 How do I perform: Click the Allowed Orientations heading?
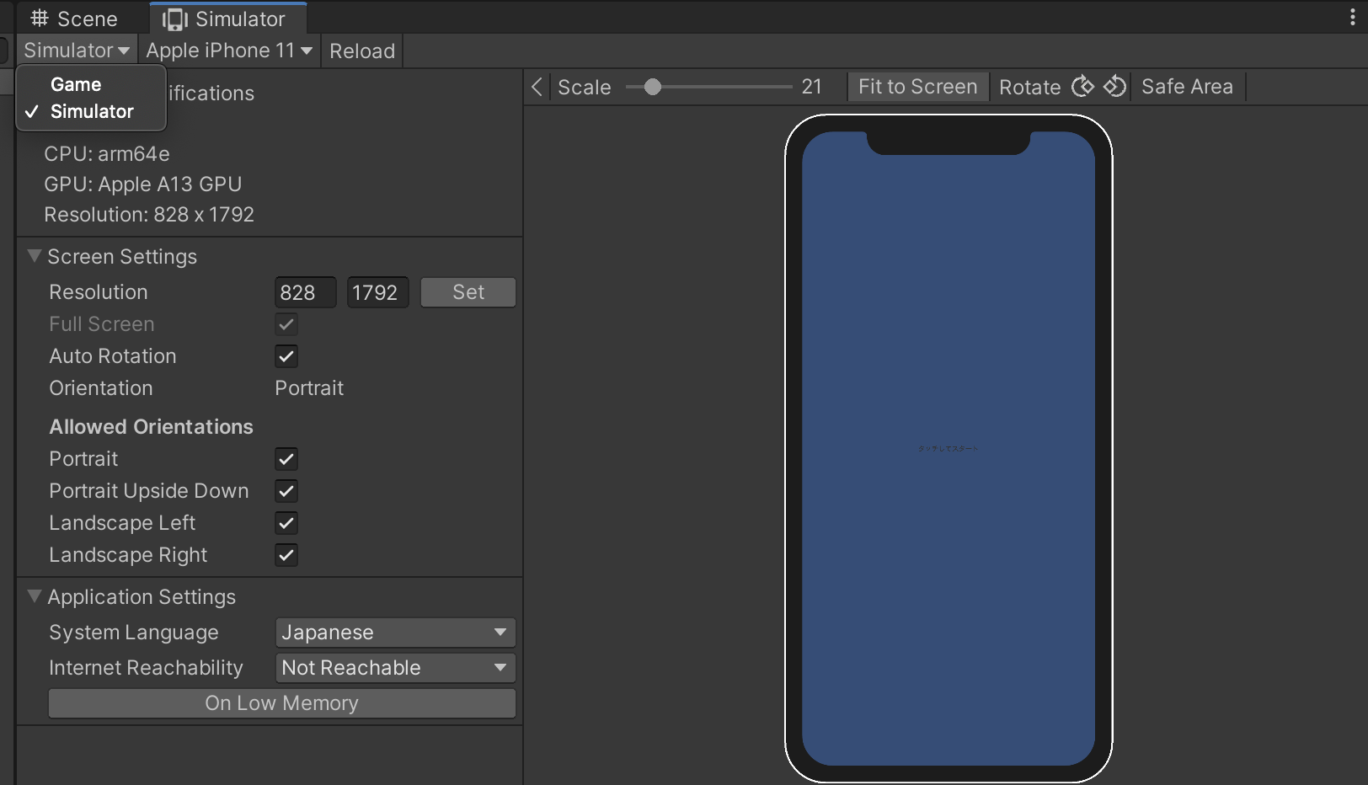click(x=151, y=427)
